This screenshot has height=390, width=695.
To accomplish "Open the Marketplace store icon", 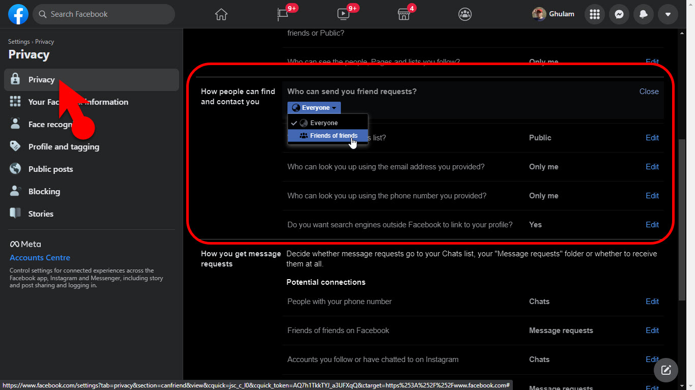I will coord(404,14).
